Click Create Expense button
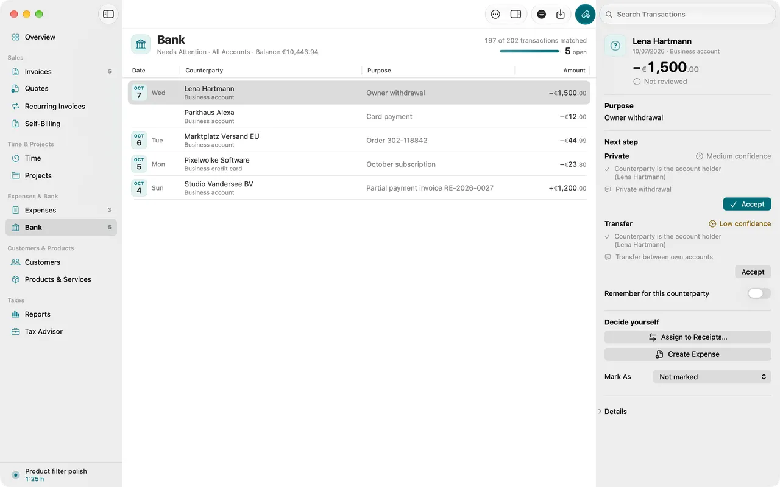The image size is (780, 487). [687, 354]
